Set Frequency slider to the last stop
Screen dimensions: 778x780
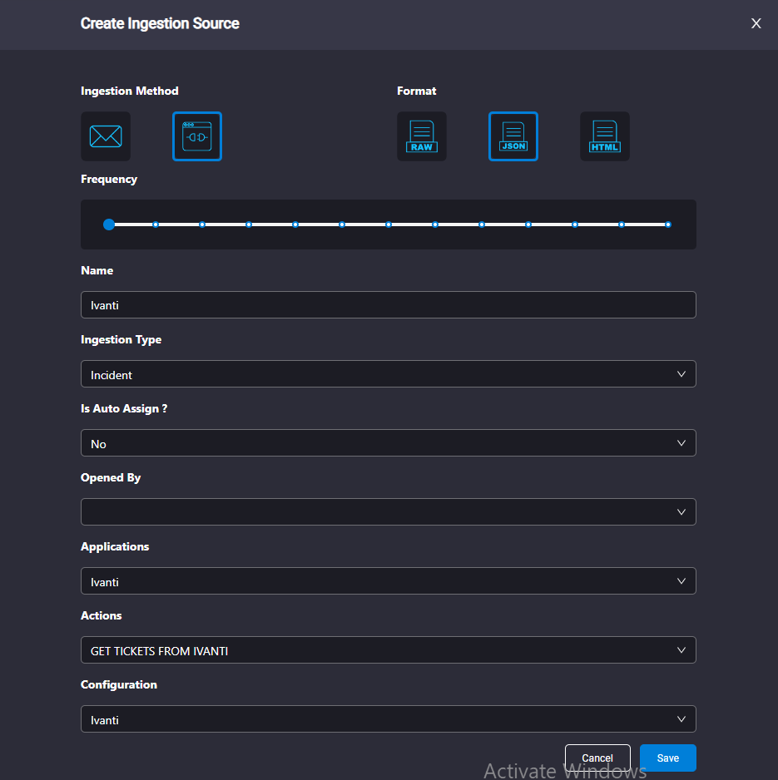tap(668, 225)
